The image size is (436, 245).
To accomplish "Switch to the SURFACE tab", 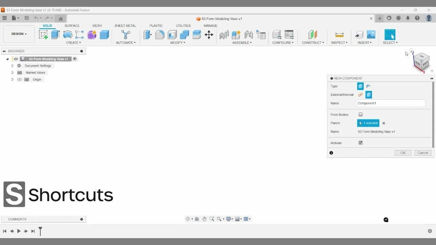I will [x=72, y=26].
